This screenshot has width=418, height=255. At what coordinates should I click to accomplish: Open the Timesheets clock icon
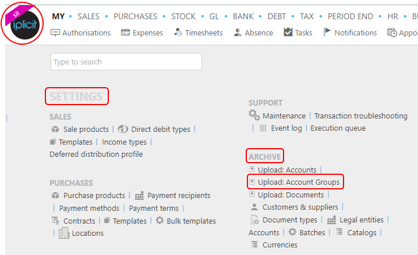[x=178, y=32]
